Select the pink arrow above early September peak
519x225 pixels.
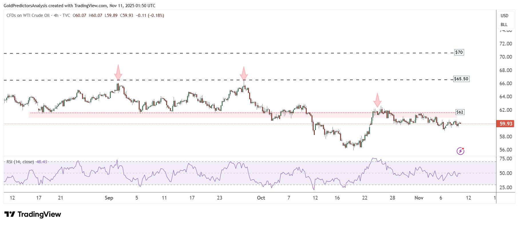pyautogui.click(x=118, y=73)
